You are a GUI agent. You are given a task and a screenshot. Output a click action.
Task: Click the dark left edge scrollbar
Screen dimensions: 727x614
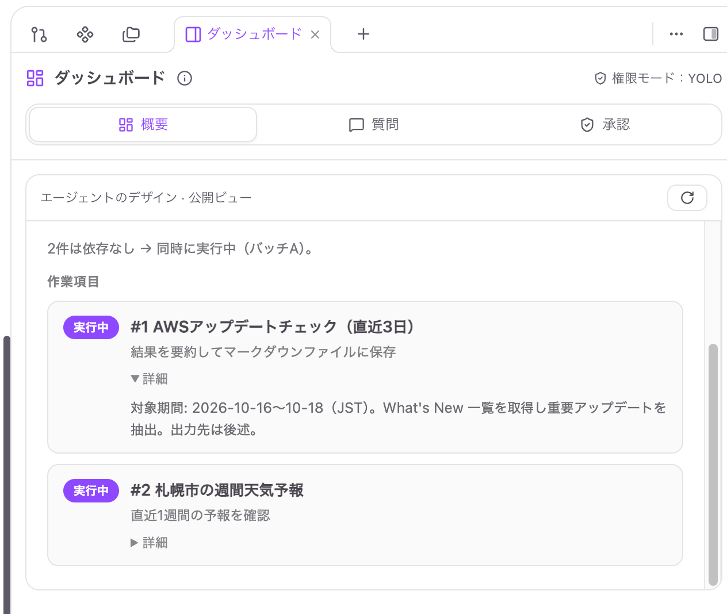[7, 475]
